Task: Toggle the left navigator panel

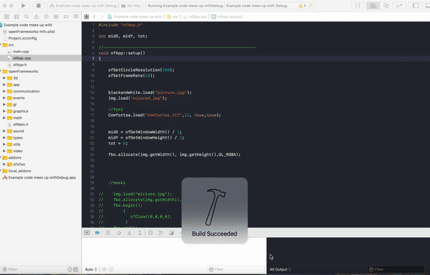Action: (x=416, y=6)
